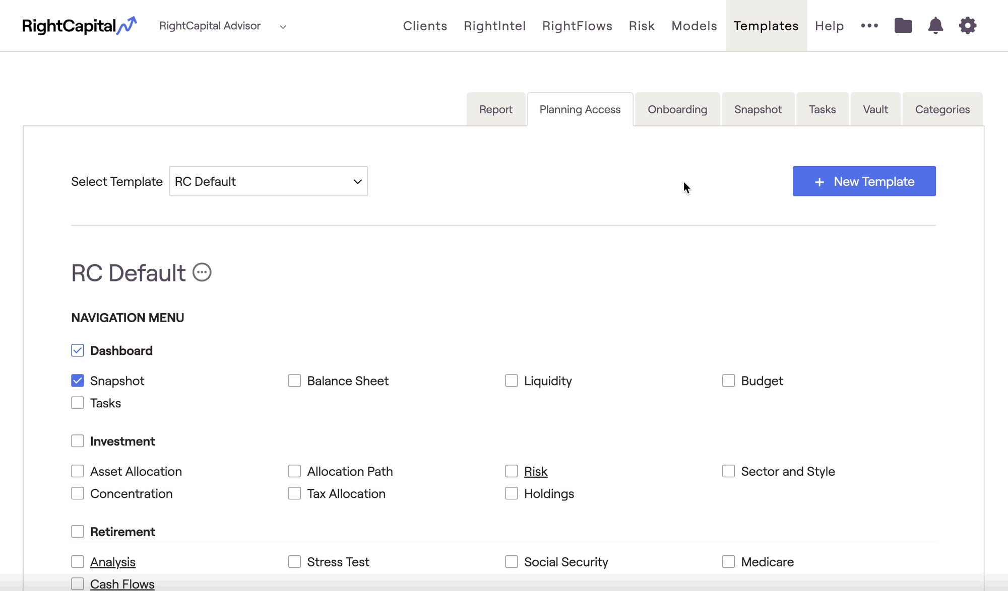The height and width of the screenshot is (591, 1008).
Task: Go to Clients in the top navigation
Action: (x=425, y=26)
